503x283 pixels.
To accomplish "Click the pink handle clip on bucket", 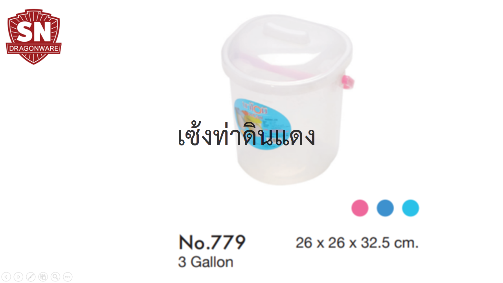I will 348,82.
